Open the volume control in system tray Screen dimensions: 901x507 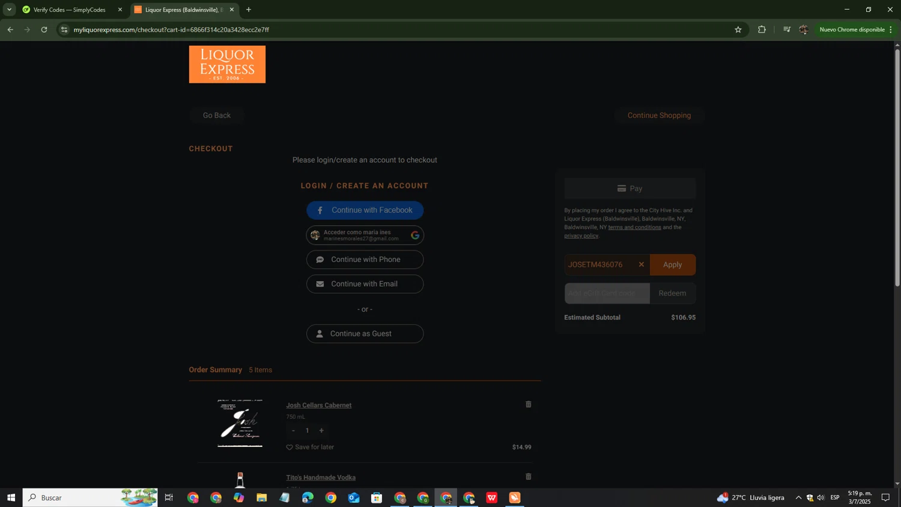(x=821, y=497)
